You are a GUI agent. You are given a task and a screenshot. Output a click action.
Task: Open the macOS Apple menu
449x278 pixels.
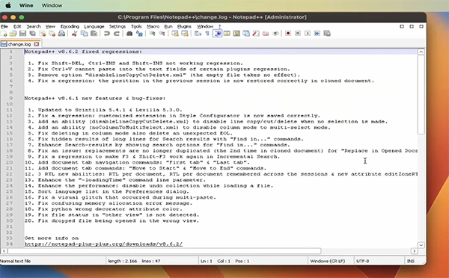point(8,5)
